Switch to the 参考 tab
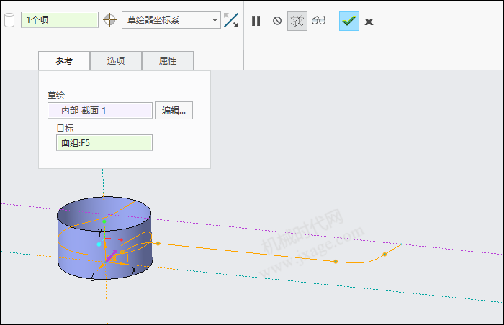The image size is (504, 325). [x=64, y=60]
